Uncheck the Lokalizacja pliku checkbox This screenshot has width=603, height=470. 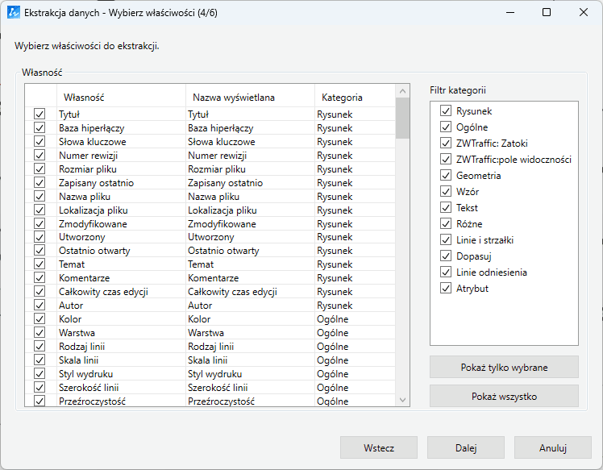click(40, 210)
